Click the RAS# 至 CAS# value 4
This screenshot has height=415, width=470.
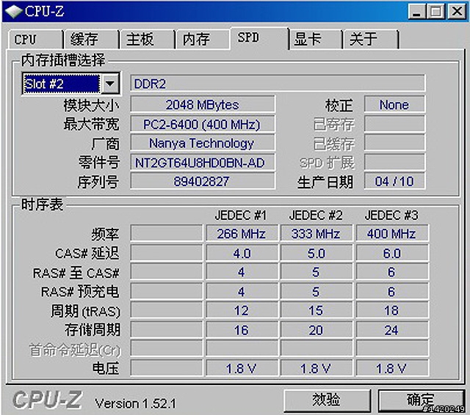pos(242,272)
